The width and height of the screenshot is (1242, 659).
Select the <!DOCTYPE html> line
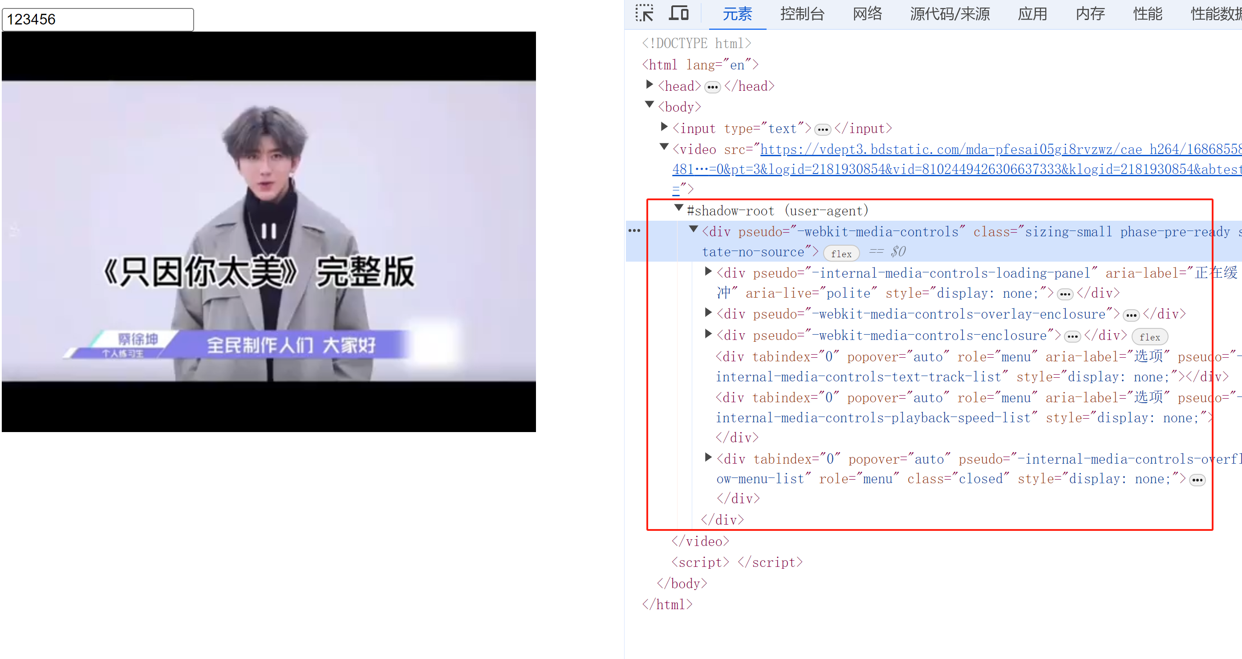coord(696,44)
